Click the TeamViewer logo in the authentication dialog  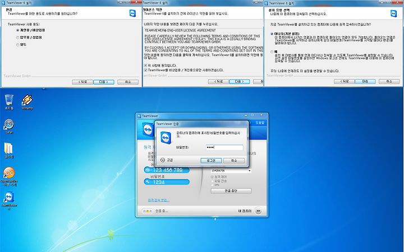coord(166,138)
